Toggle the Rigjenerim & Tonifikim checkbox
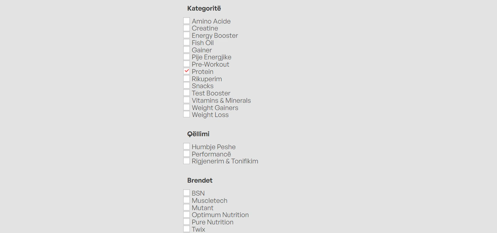497x233 pixels. point(187,161)
